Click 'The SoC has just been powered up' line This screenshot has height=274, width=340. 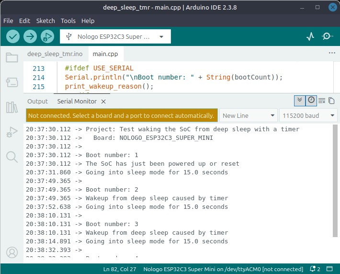[133, 164]
